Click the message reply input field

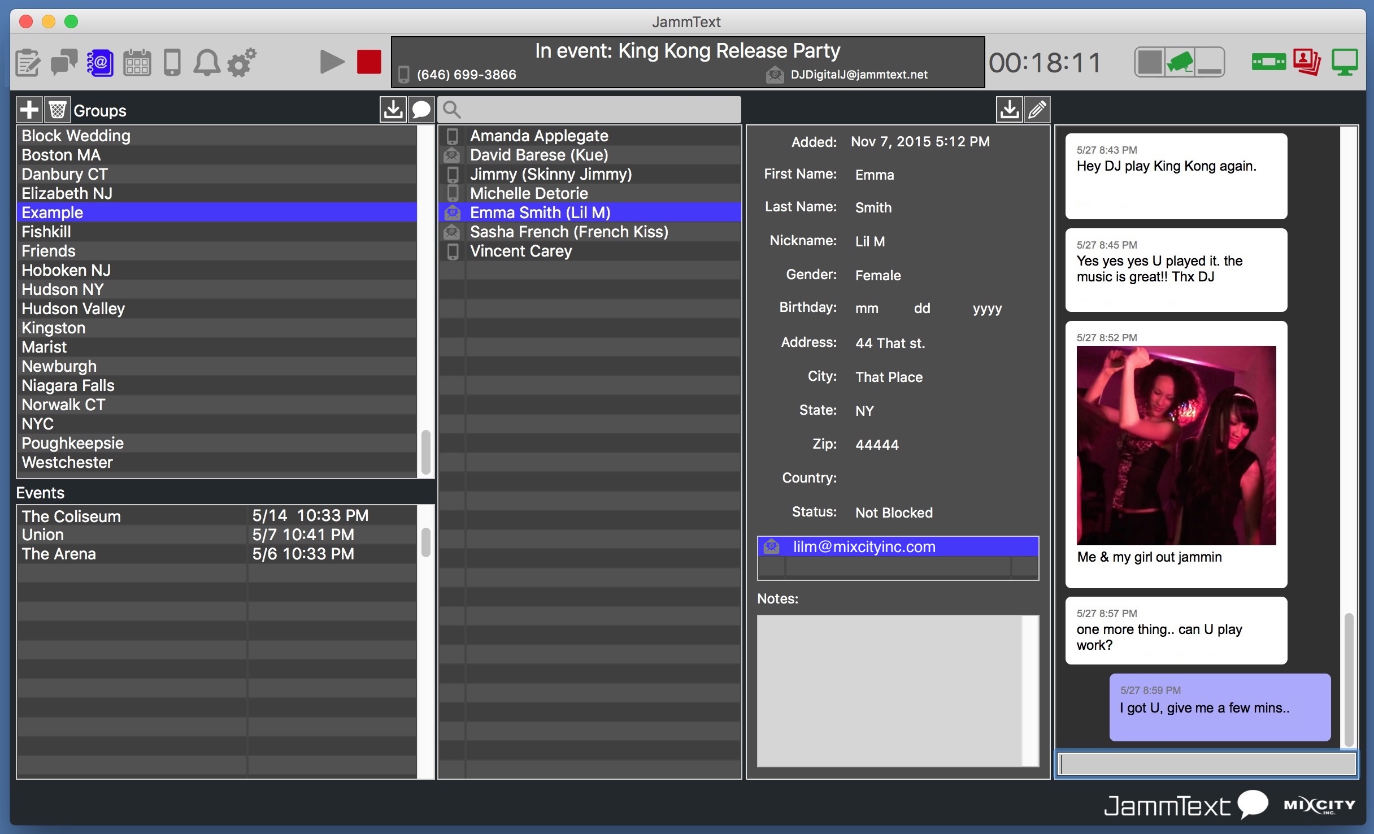click(1207, 764)
